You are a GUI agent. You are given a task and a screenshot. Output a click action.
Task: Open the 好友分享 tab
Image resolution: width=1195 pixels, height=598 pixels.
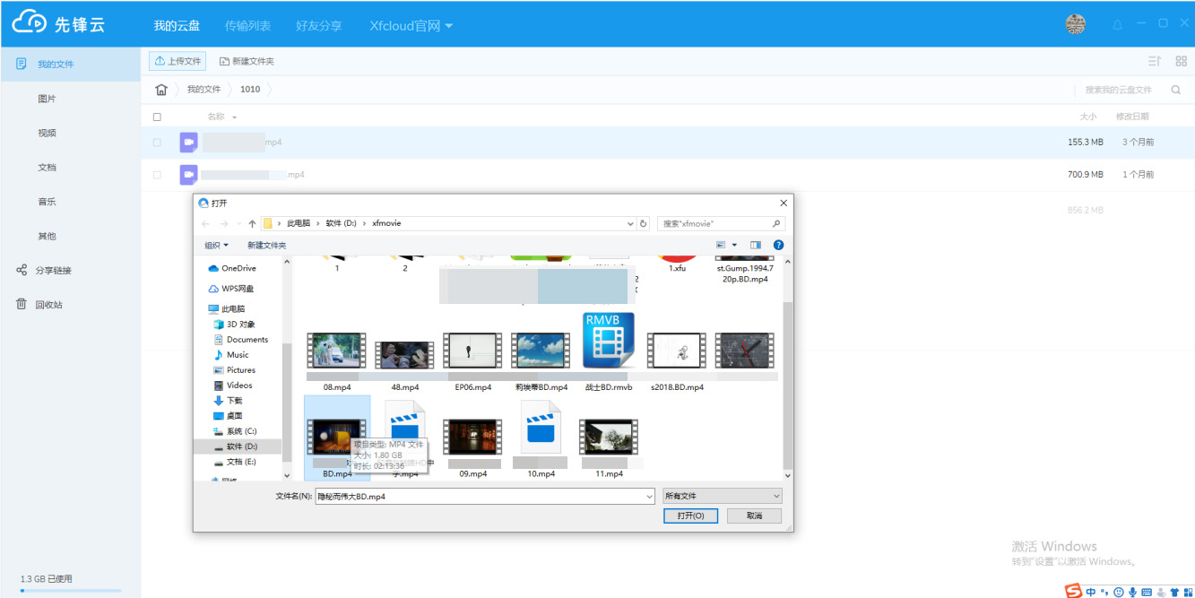(x=318, y=26)
